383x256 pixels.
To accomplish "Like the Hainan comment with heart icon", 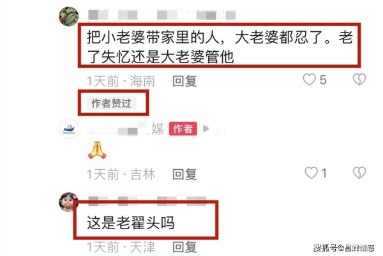I will [309, 80].
